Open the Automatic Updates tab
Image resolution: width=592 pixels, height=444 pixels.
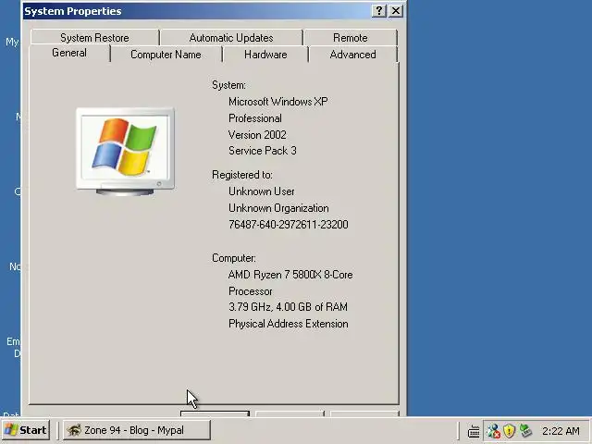coord(231,38)
